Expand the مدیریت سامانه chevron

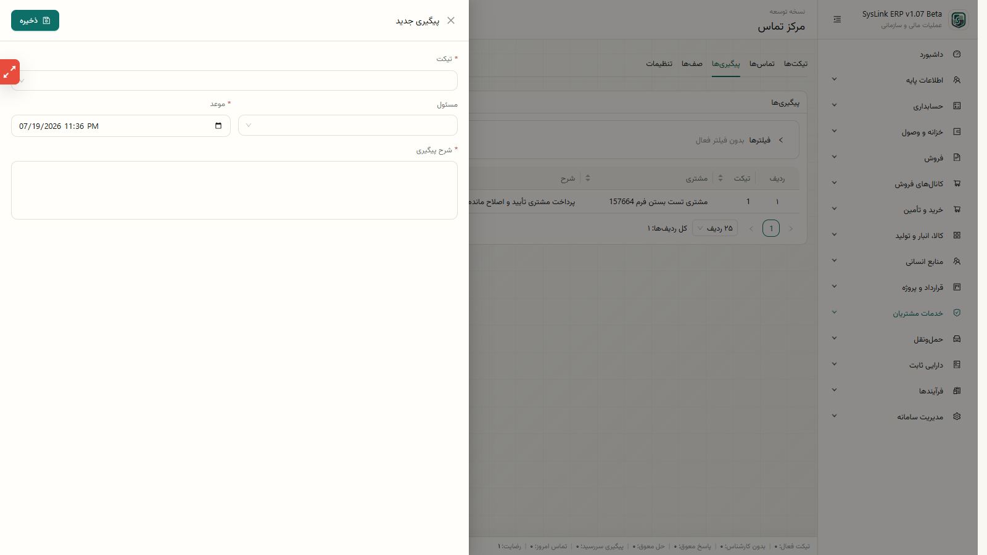(x=834, y=416)
